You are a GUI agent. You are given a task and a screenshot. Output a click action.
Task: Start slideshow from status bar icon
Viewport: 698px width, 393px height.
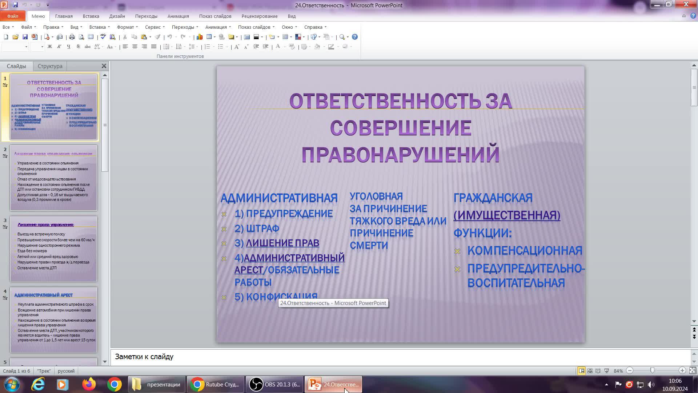606,371
